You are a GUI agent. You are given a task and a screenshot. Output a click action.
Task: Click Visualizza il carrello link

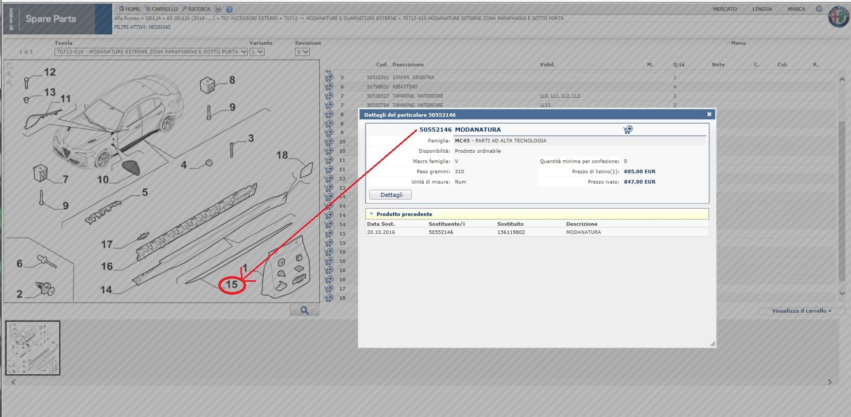pyautogui.click(x=801, y=311)
